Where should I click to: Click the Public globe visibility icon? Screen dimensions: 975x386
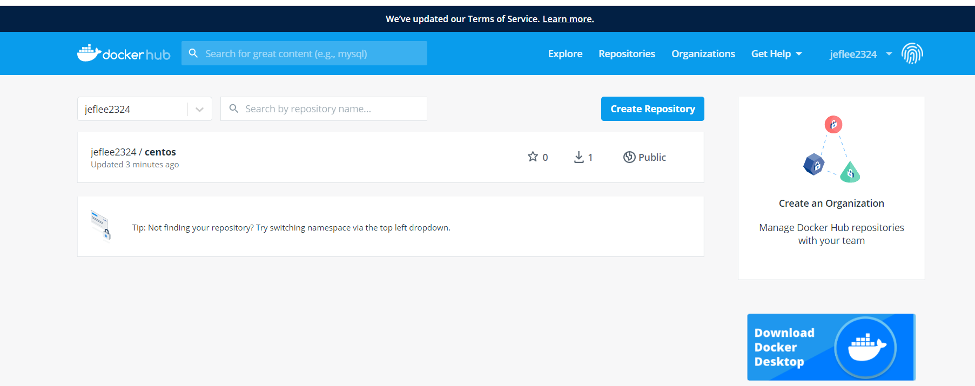629,157
